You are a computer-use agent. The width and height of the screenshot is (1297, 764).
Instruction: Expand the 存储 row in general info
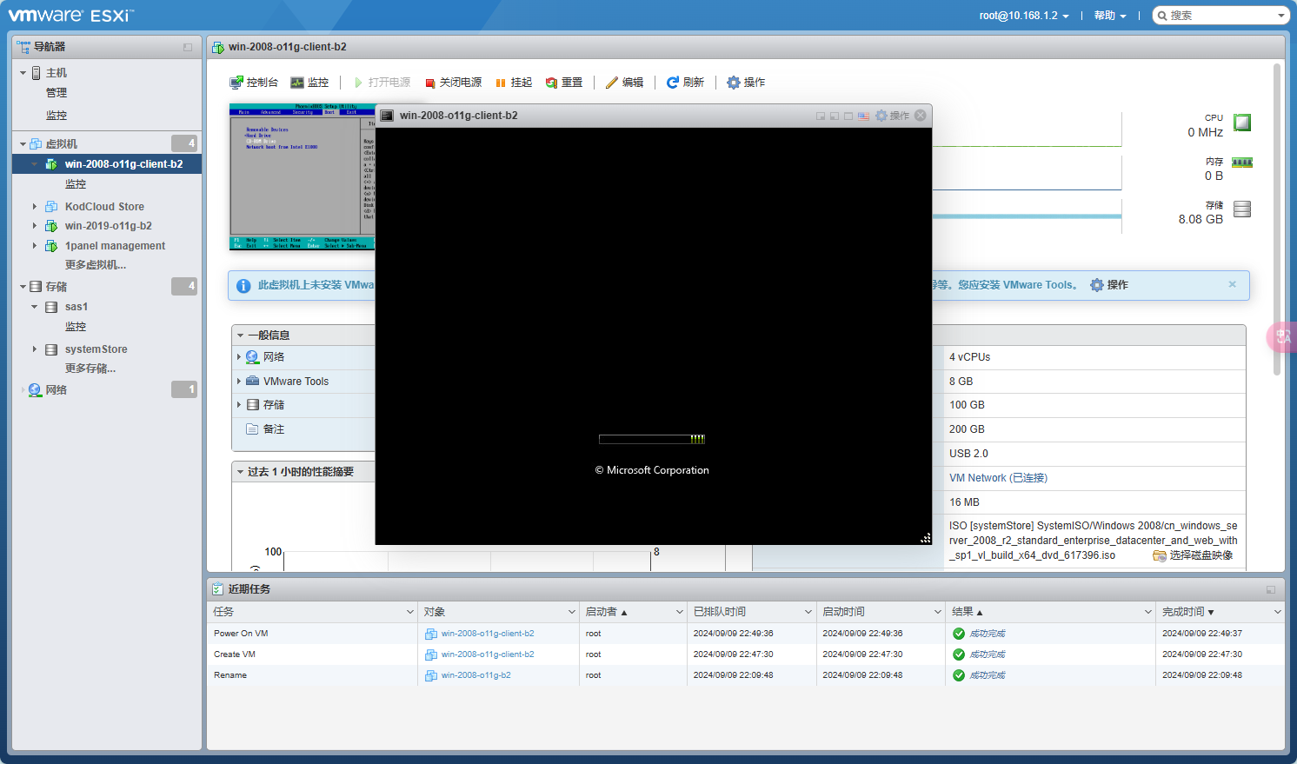239,405
